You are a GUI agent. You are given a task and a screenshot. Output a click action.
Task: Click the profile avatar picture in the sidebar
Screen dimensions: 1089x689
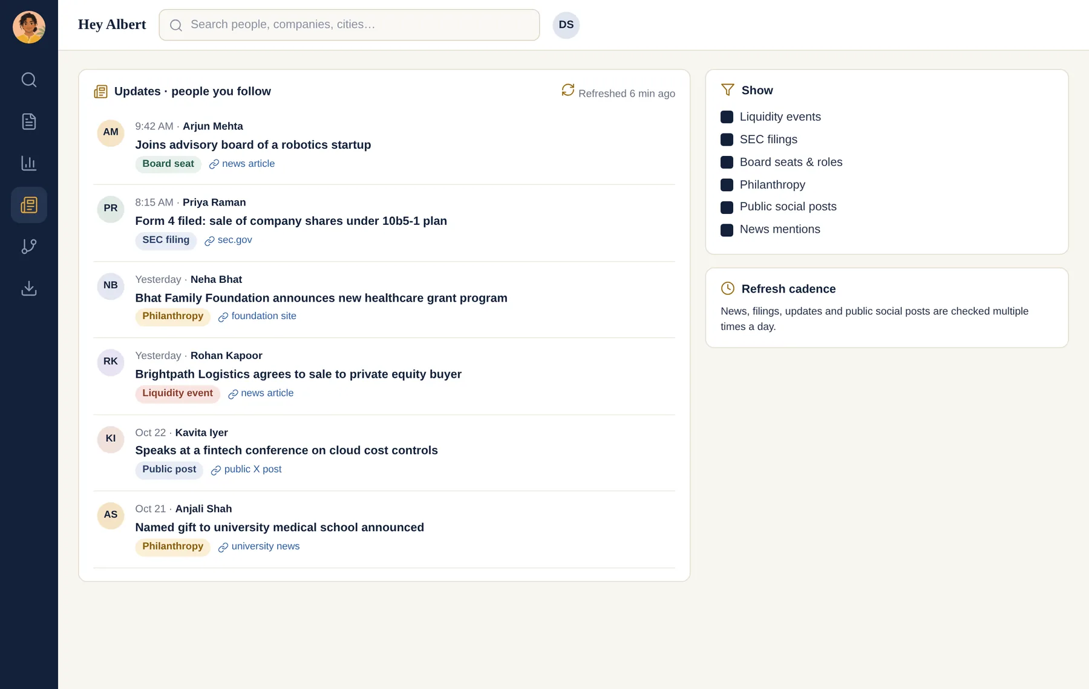tap(29, 27)
